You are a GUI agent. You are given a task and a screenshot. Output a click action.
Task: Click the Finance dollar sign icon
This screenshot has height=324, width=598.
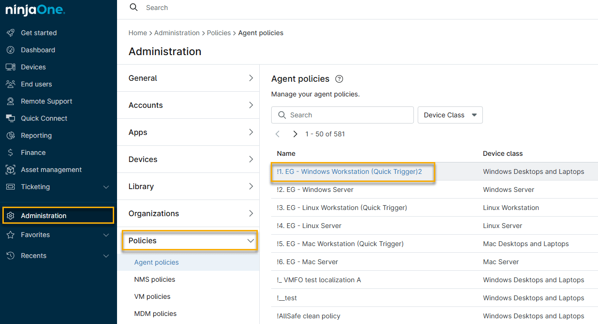pos(10,152)
